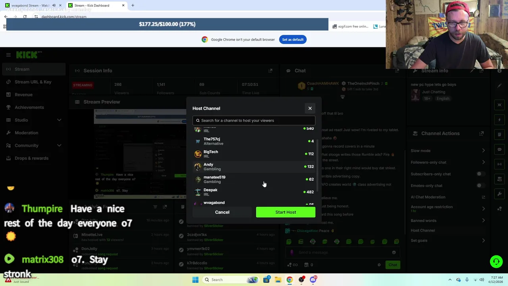Click Host Channel in Channel Actions
The image size is (508, 286).
click(423, 230)
